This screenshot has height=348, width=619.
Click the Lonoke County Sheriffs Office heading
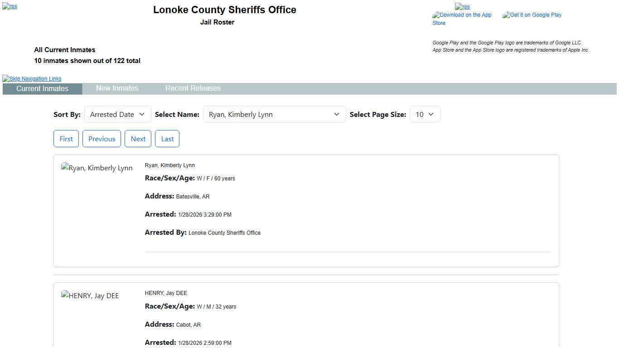coord(224,10)
